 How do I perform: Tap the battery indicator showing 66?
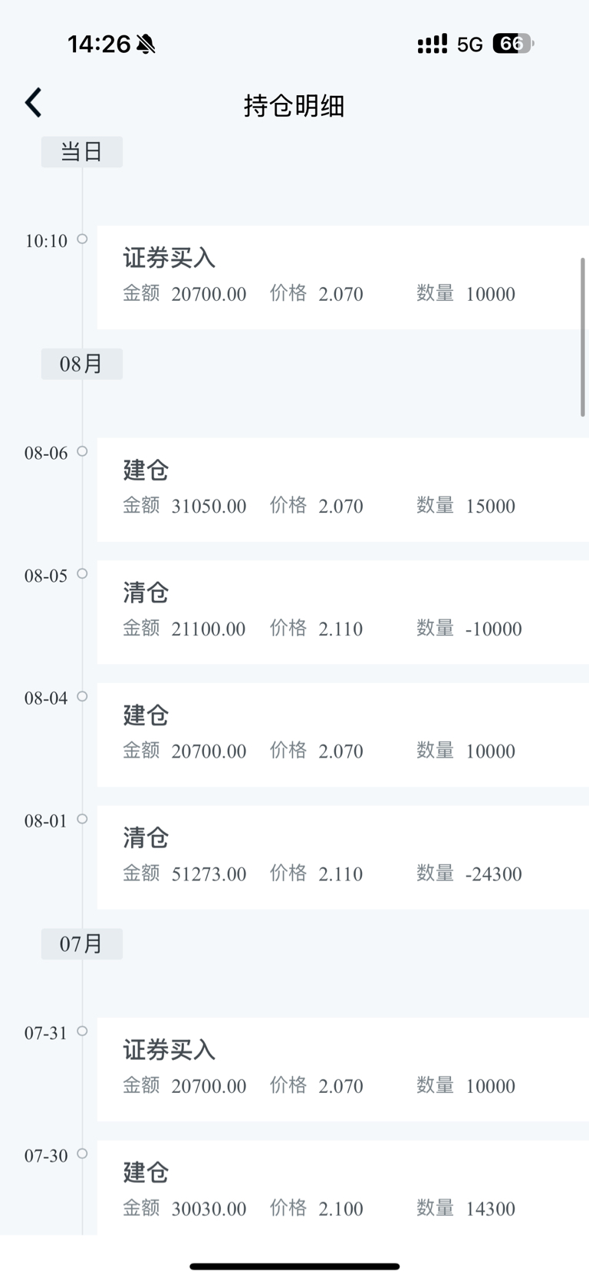coord(513,44)
